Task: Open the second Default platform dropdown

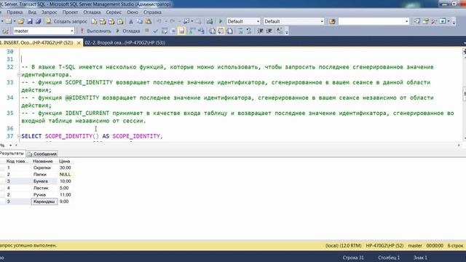Action: tap(322, 21)
